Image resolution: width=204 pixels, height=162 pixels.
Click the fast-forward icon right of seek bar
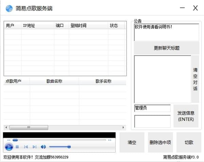tap(109, 140)
